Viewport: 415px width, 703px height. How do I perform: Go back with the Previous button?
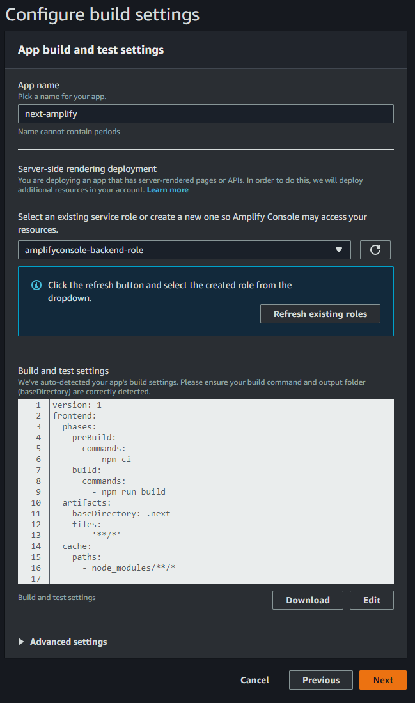(x=321, y=680)
